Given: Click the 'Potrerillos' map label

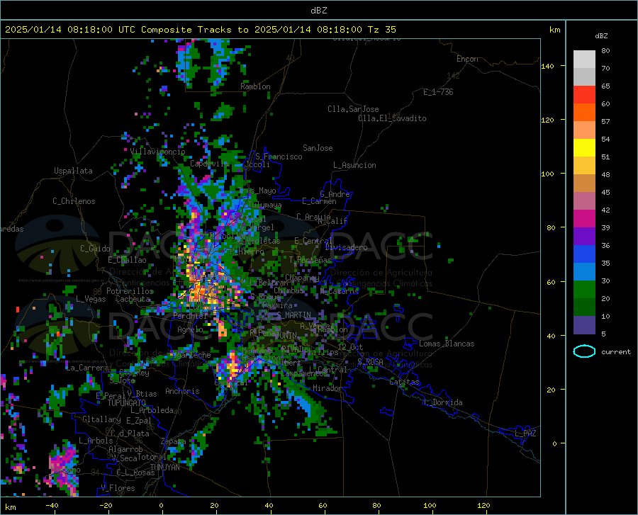Looking at the screenshot, I should point(130,291).
